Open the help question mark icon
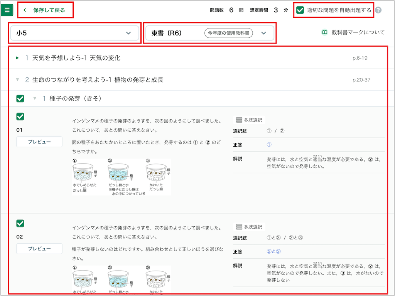Screen dimensions: 395x296 tap(378, 10)
